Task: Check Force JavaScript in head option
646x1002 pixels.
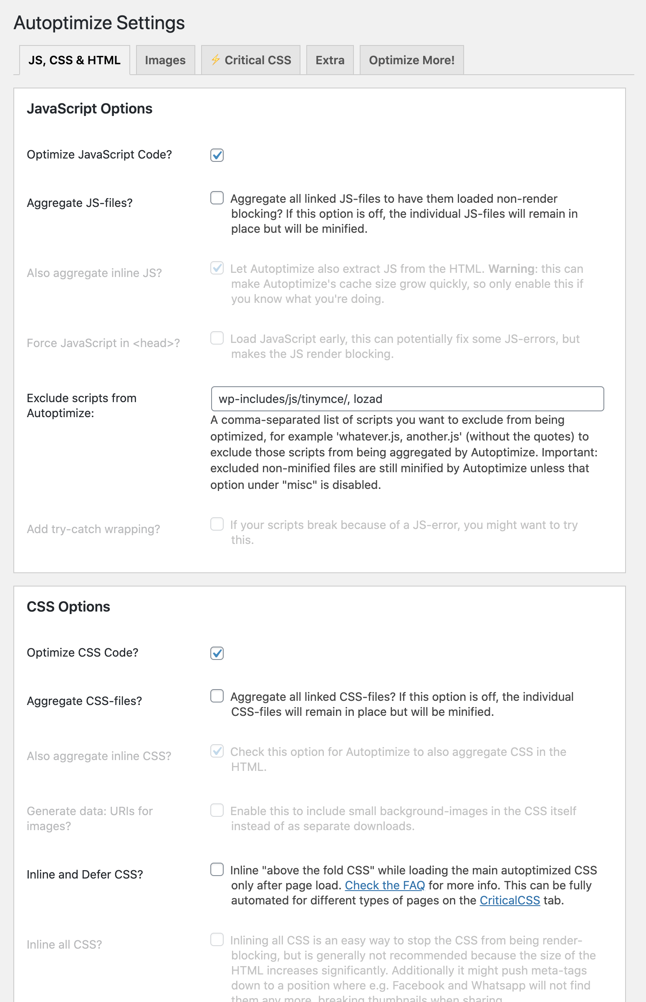Action: click(x=217, y=338)
